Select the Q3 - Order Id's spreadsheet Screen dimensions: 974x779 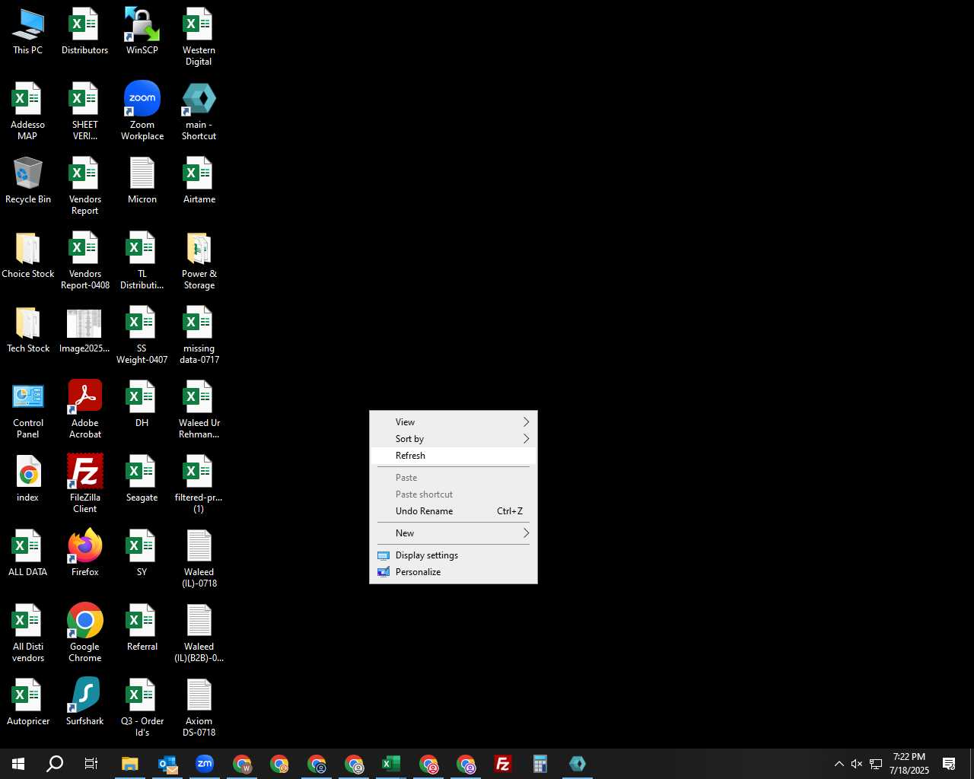(142, 708)
